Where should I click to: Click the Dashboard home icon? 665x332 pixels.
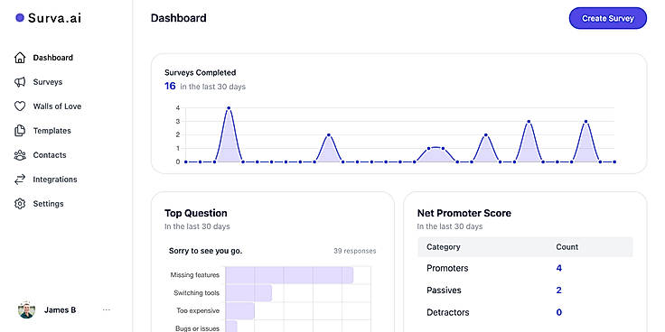click(20, 58)
